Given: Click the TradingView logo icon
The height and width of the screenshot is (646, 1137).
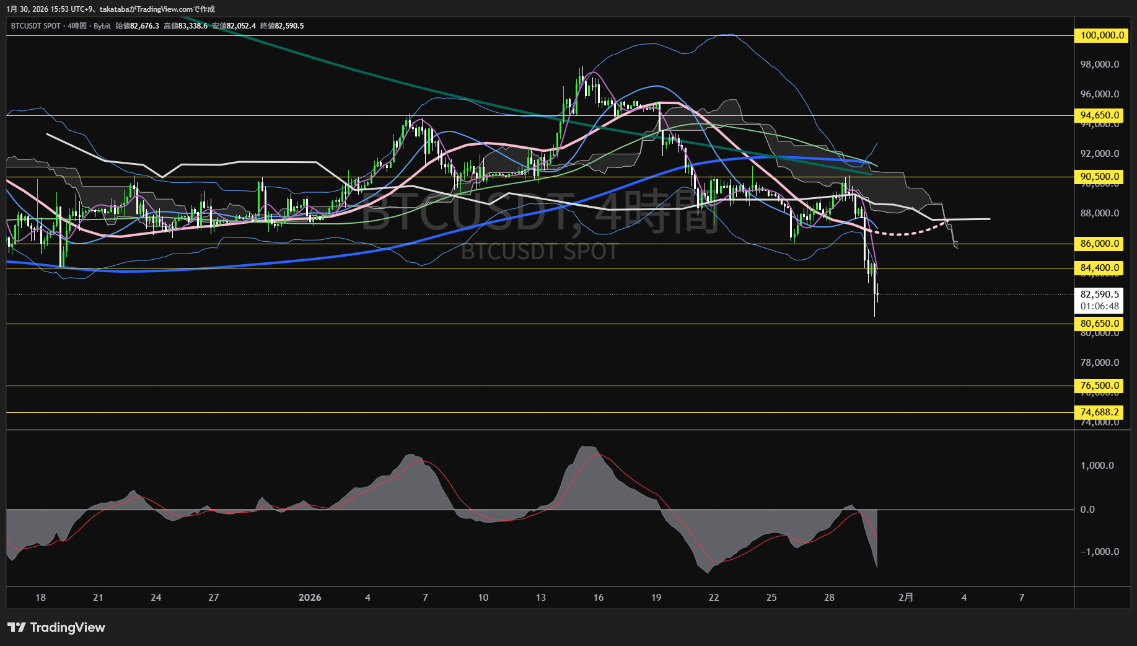Looking at the screenshot, I should click(17, 627).
